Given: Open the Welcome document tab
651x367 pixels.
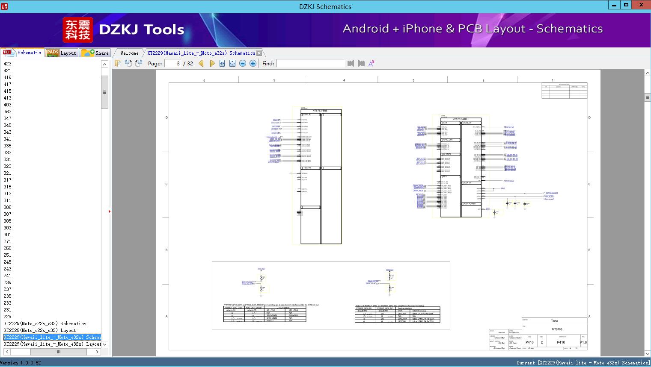Looking at the screenshot, I should pyautogui.click(x=129, y=53).
